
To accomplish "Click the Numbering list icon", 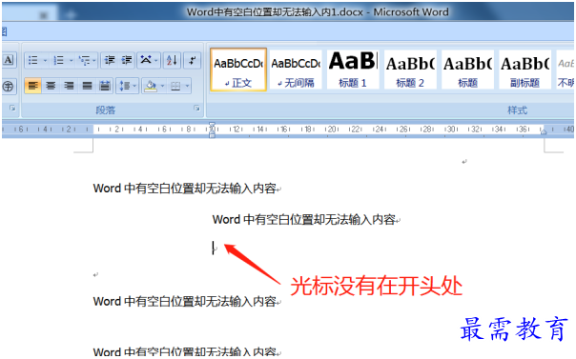I will click(x=59, y=61).
